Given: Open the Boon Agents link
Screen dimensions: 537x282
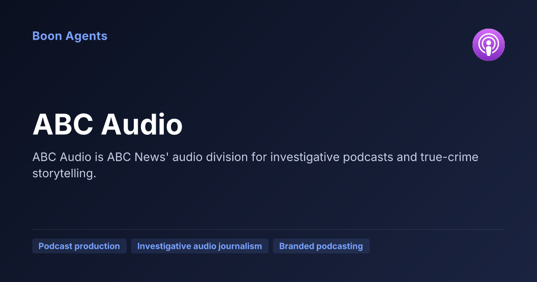Looking at the screenshot, I should (x=70, y=36).
